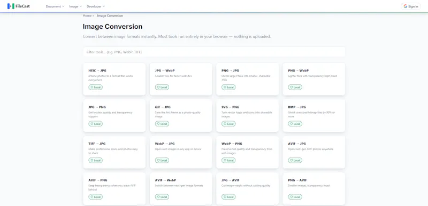Open the PNG → JPG tool card

point(248,79)
